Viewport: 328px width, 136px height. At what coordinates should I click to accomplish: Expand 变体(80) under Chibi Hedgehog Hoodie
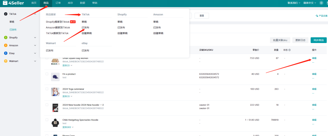tap(68, 127)
